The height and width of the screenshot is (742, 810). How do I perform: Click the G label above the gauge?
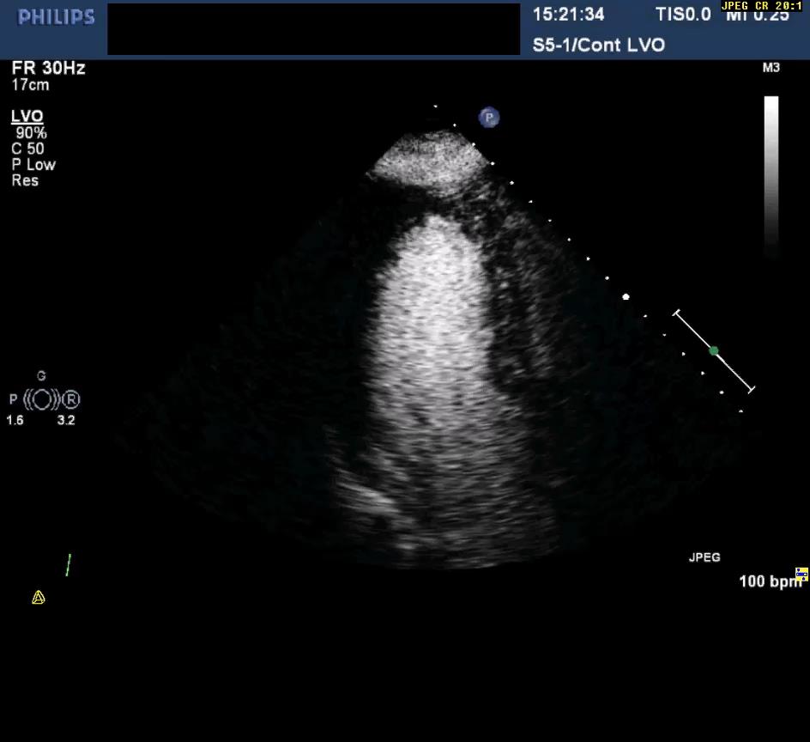(41, 376)
